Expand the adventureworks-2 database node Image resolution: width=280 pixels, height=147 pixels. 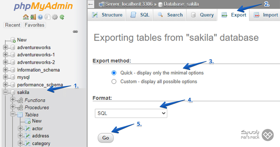[5, 62]
